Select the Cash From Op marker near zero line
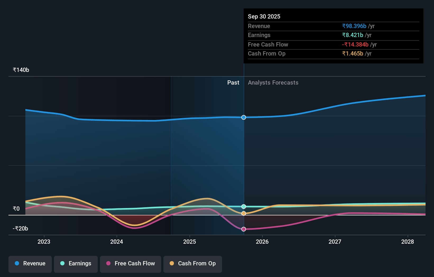This screenshot has height=277, width=434. 243,213
